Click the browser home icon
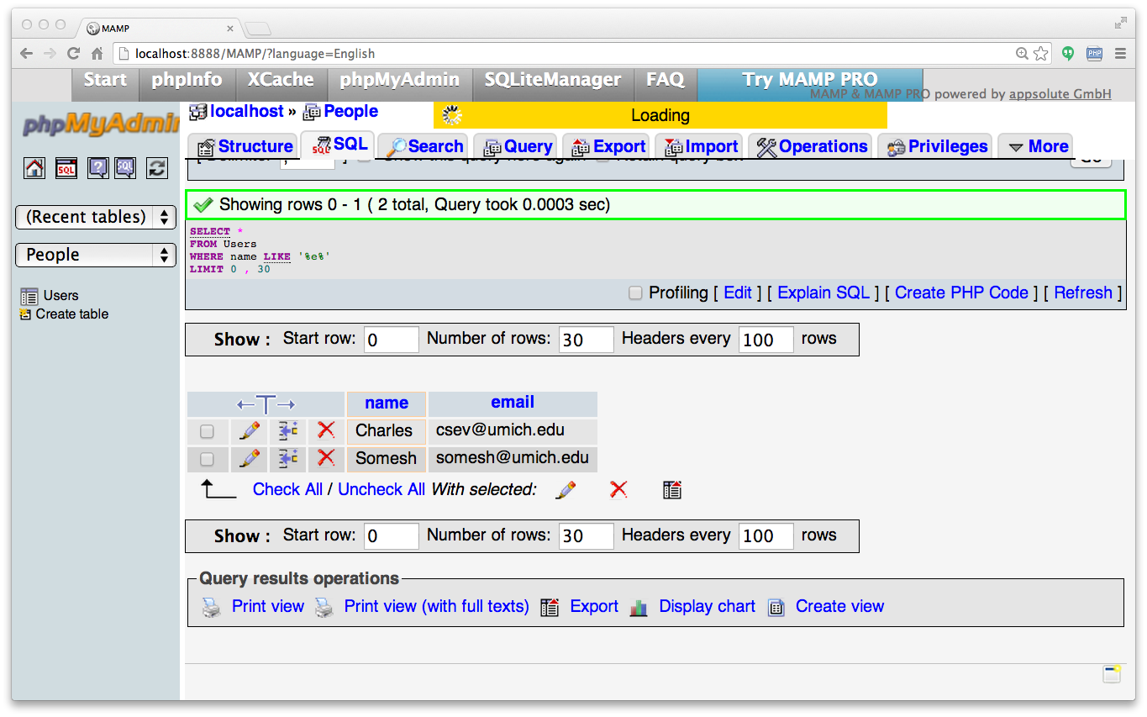This screenshot has width=1147, height=717. click(97, 54)
